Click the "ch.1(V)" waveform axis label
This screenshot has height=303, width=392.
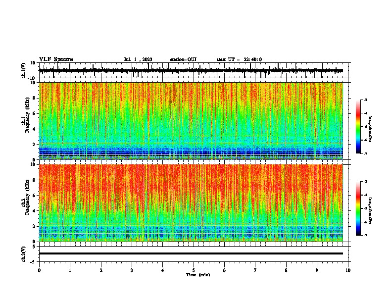[24, 70]
